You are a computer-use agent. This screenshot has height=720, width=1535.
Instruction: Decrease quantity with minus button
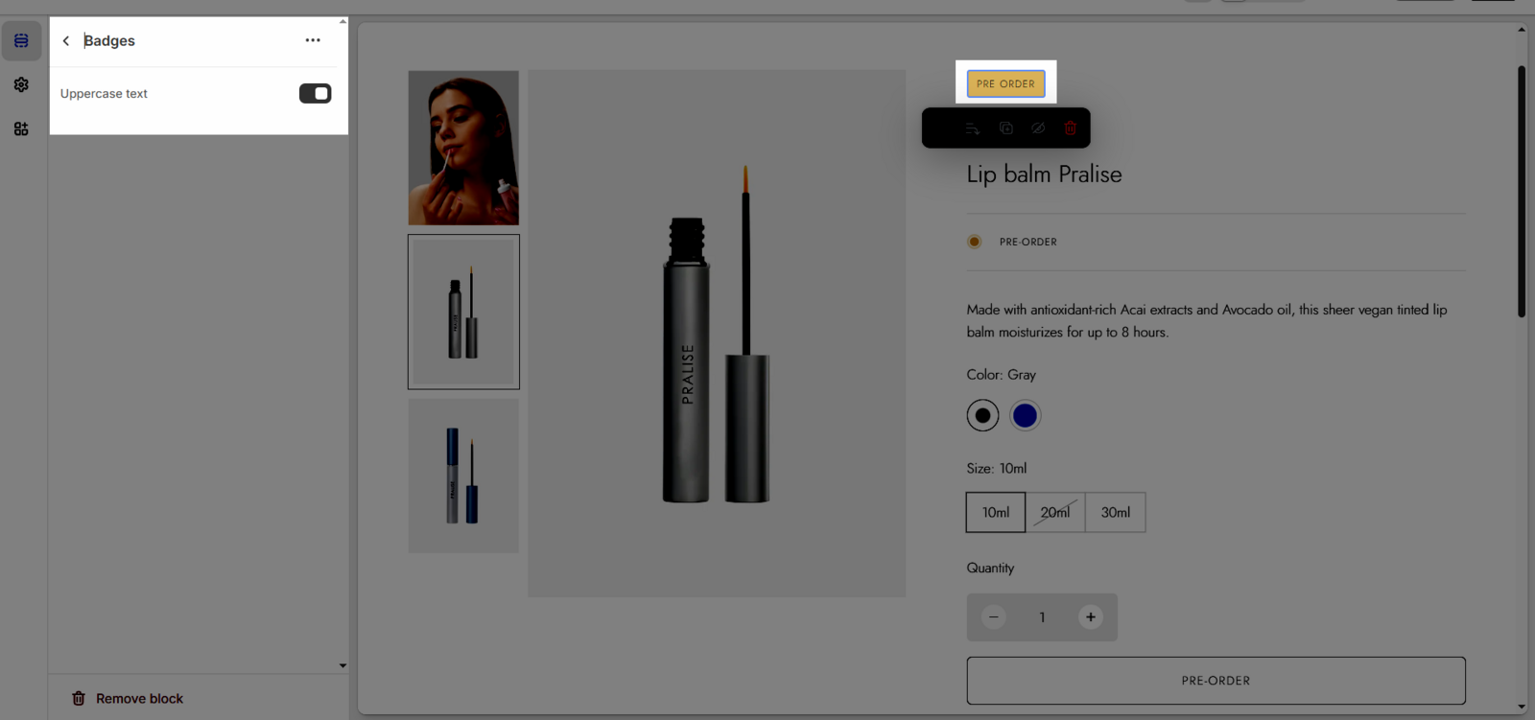[x=994, y=617]
